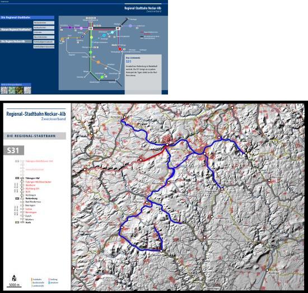Click the dark purple line circle in network diagram
Image resolution: width=308 pixels, height=293 pixels.
click(69, 27)
